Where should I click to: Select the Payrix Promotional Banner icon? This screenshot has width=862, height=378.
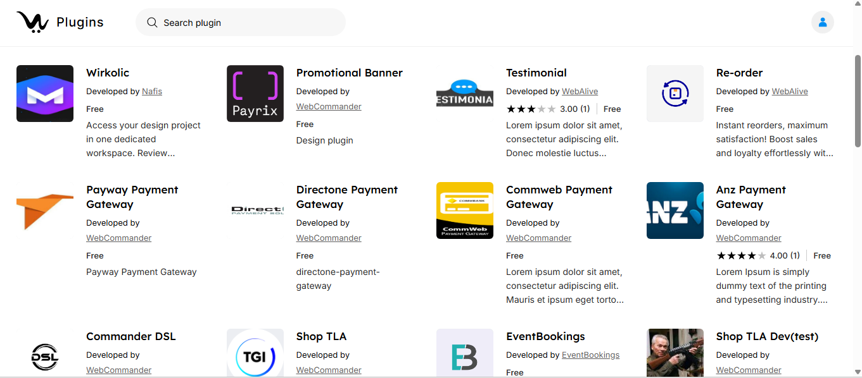255,94
